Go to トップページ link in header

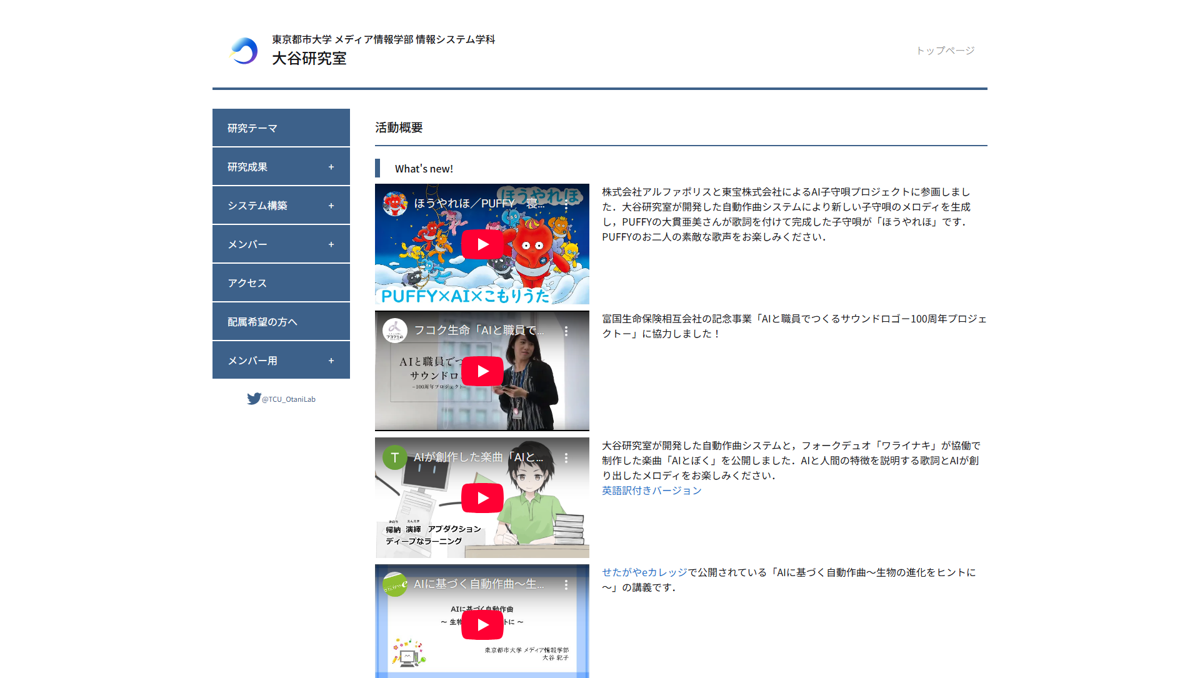pyautogui.click(x=945, y=51)
